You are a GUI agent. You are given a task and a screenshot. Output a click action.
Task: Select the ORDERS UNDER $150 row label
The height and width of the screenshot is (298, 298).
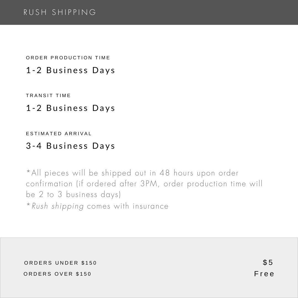[x=60, y=263]
